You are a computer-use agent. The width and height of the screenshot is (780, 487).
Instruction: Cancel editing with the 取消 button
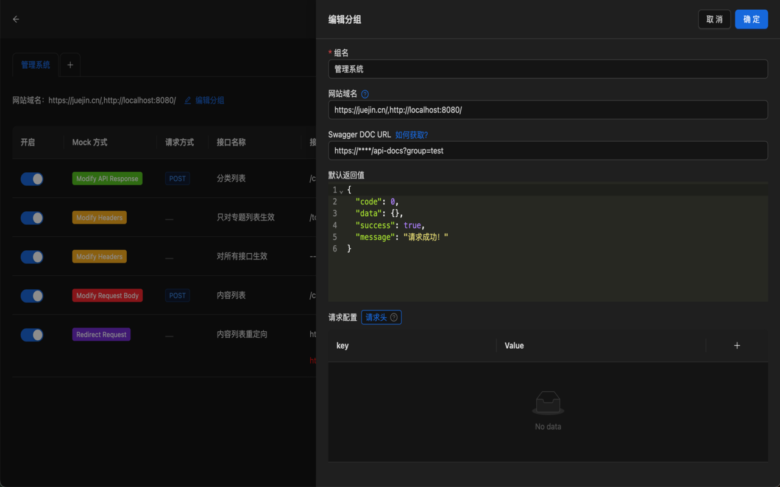pyautogui.click(x=714, y=19)
